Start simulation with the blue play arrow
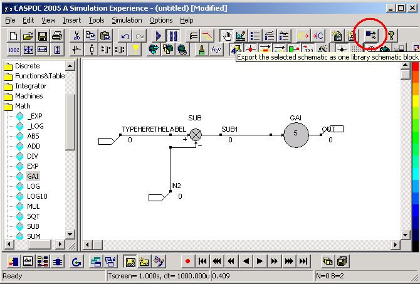The width and height of the screenshot is (420, 284). [159, 36]
